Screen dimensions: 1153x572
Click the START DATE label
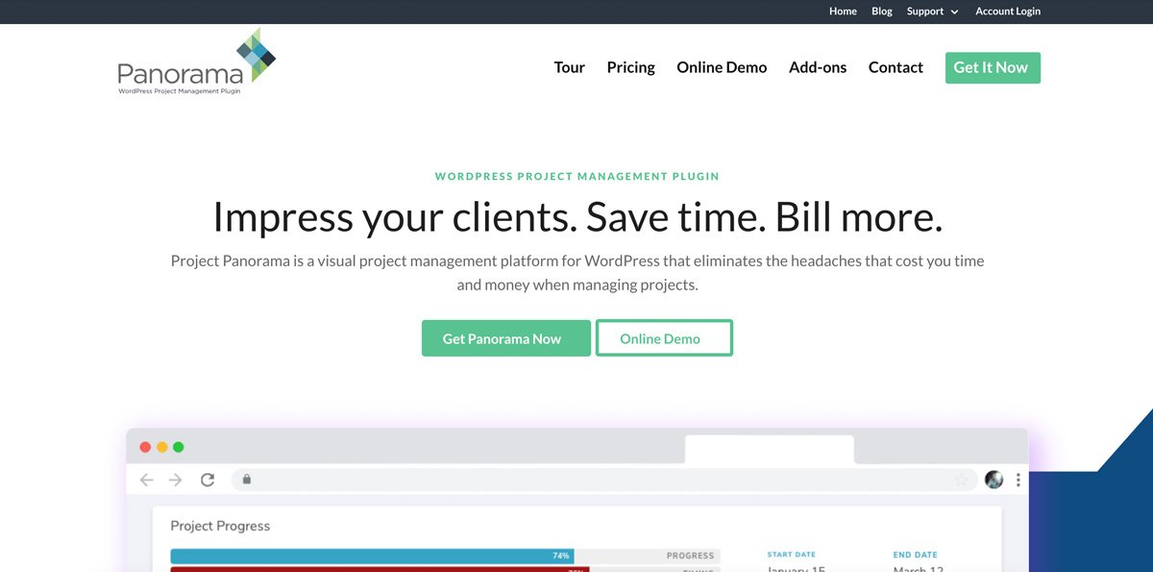[791, 555]
